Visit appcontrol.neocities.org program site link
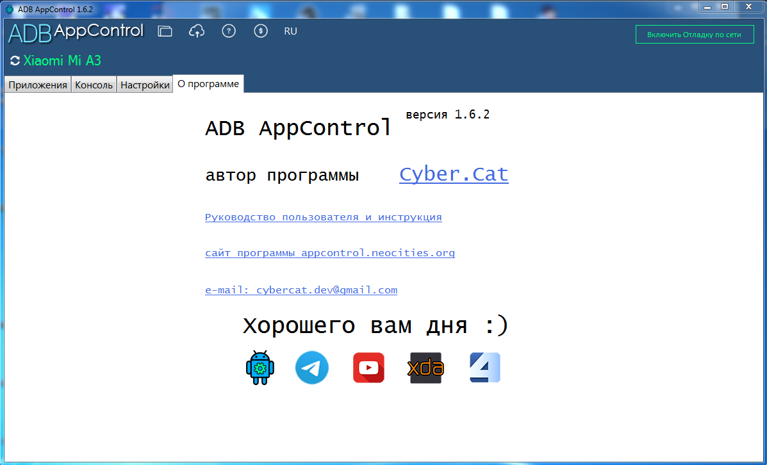 [330, 253]
